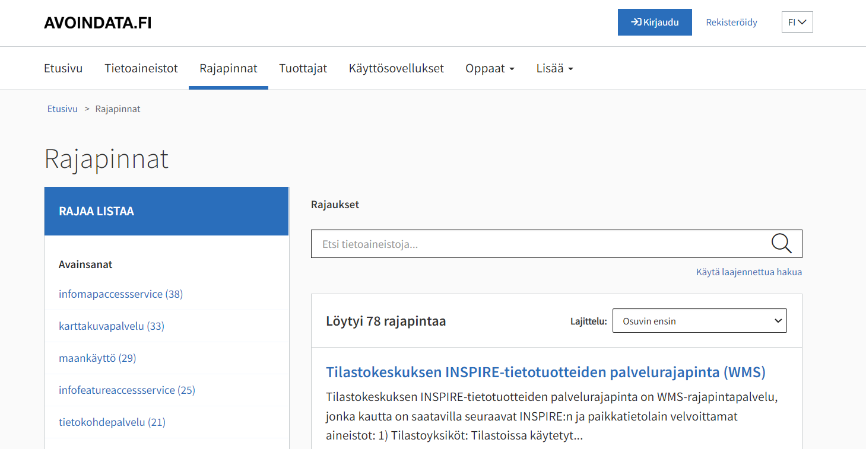Filter by keyword infomapaccessservice

tap(120, 294)
